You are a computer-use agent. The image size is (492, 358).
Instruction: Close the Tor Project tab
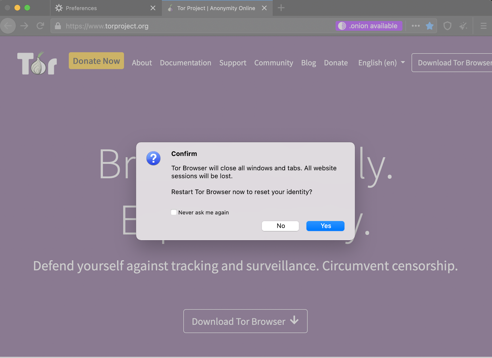[264, 8]
